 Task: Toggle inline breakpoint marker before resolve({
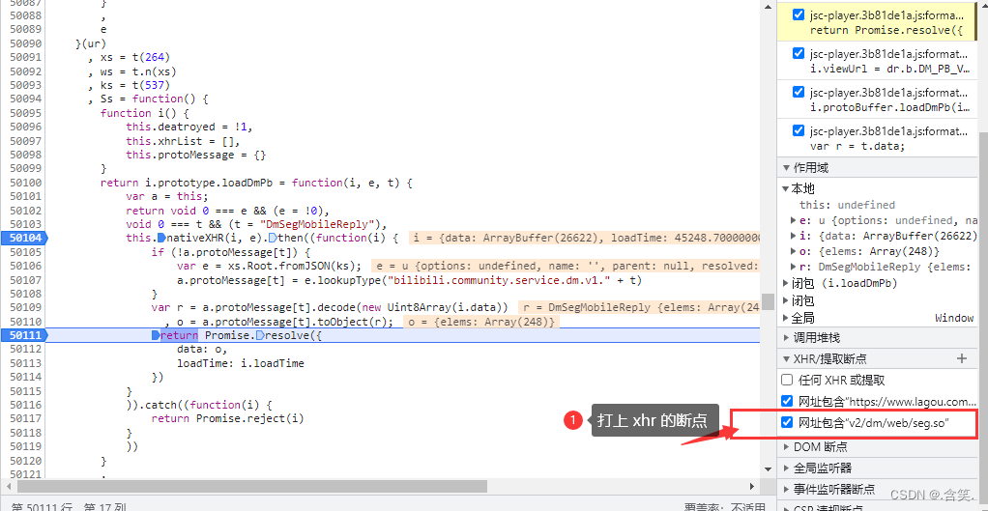tap(260, 335)
